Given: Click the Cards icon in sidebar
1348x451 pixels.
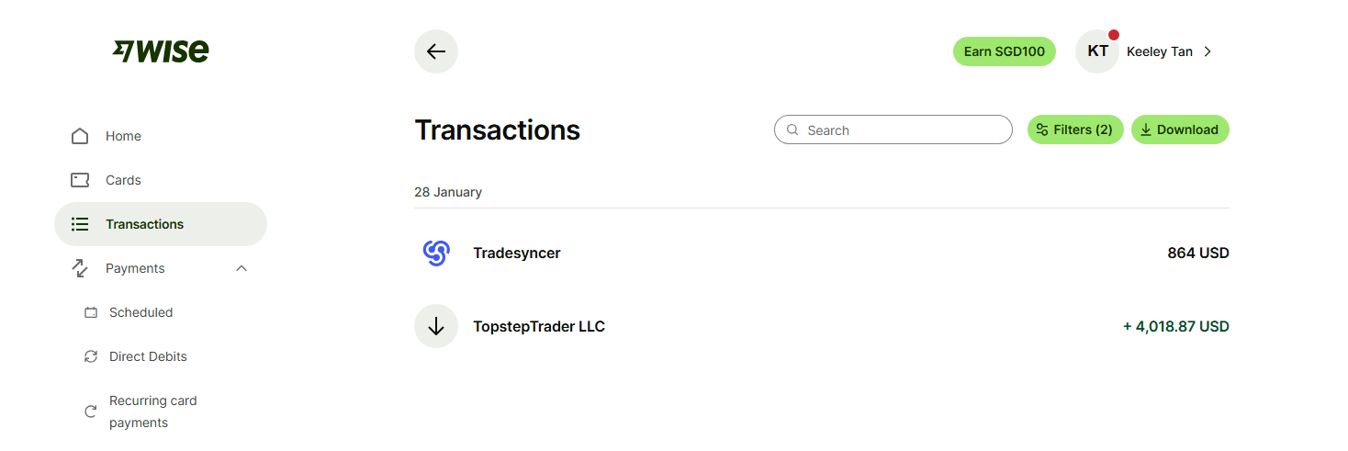Looking at the screenshot, I should click(80, 180).
